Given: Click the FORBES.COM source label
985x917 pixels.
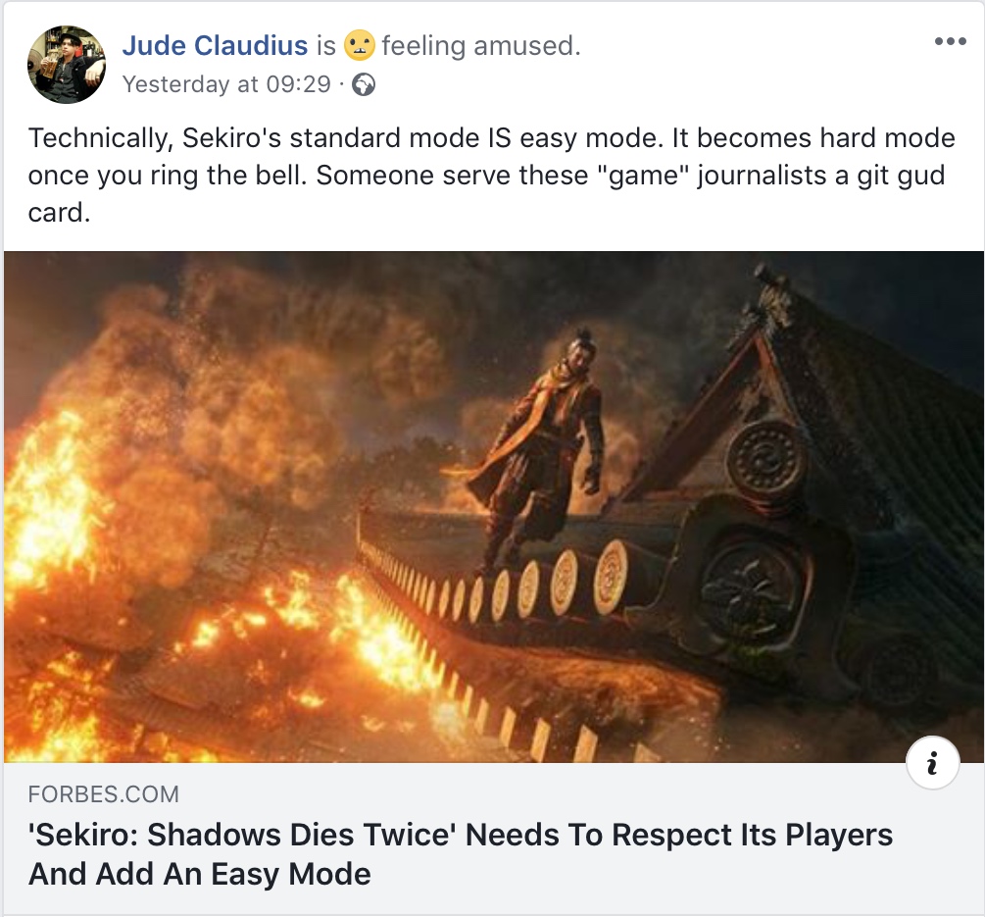Looking at the screenshot, I should [104, 794].
